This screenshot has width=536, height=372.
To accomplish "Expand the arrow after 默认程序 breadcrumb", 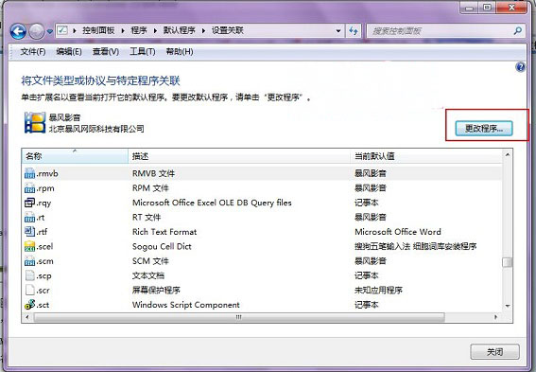I will (x=203, y=31).
